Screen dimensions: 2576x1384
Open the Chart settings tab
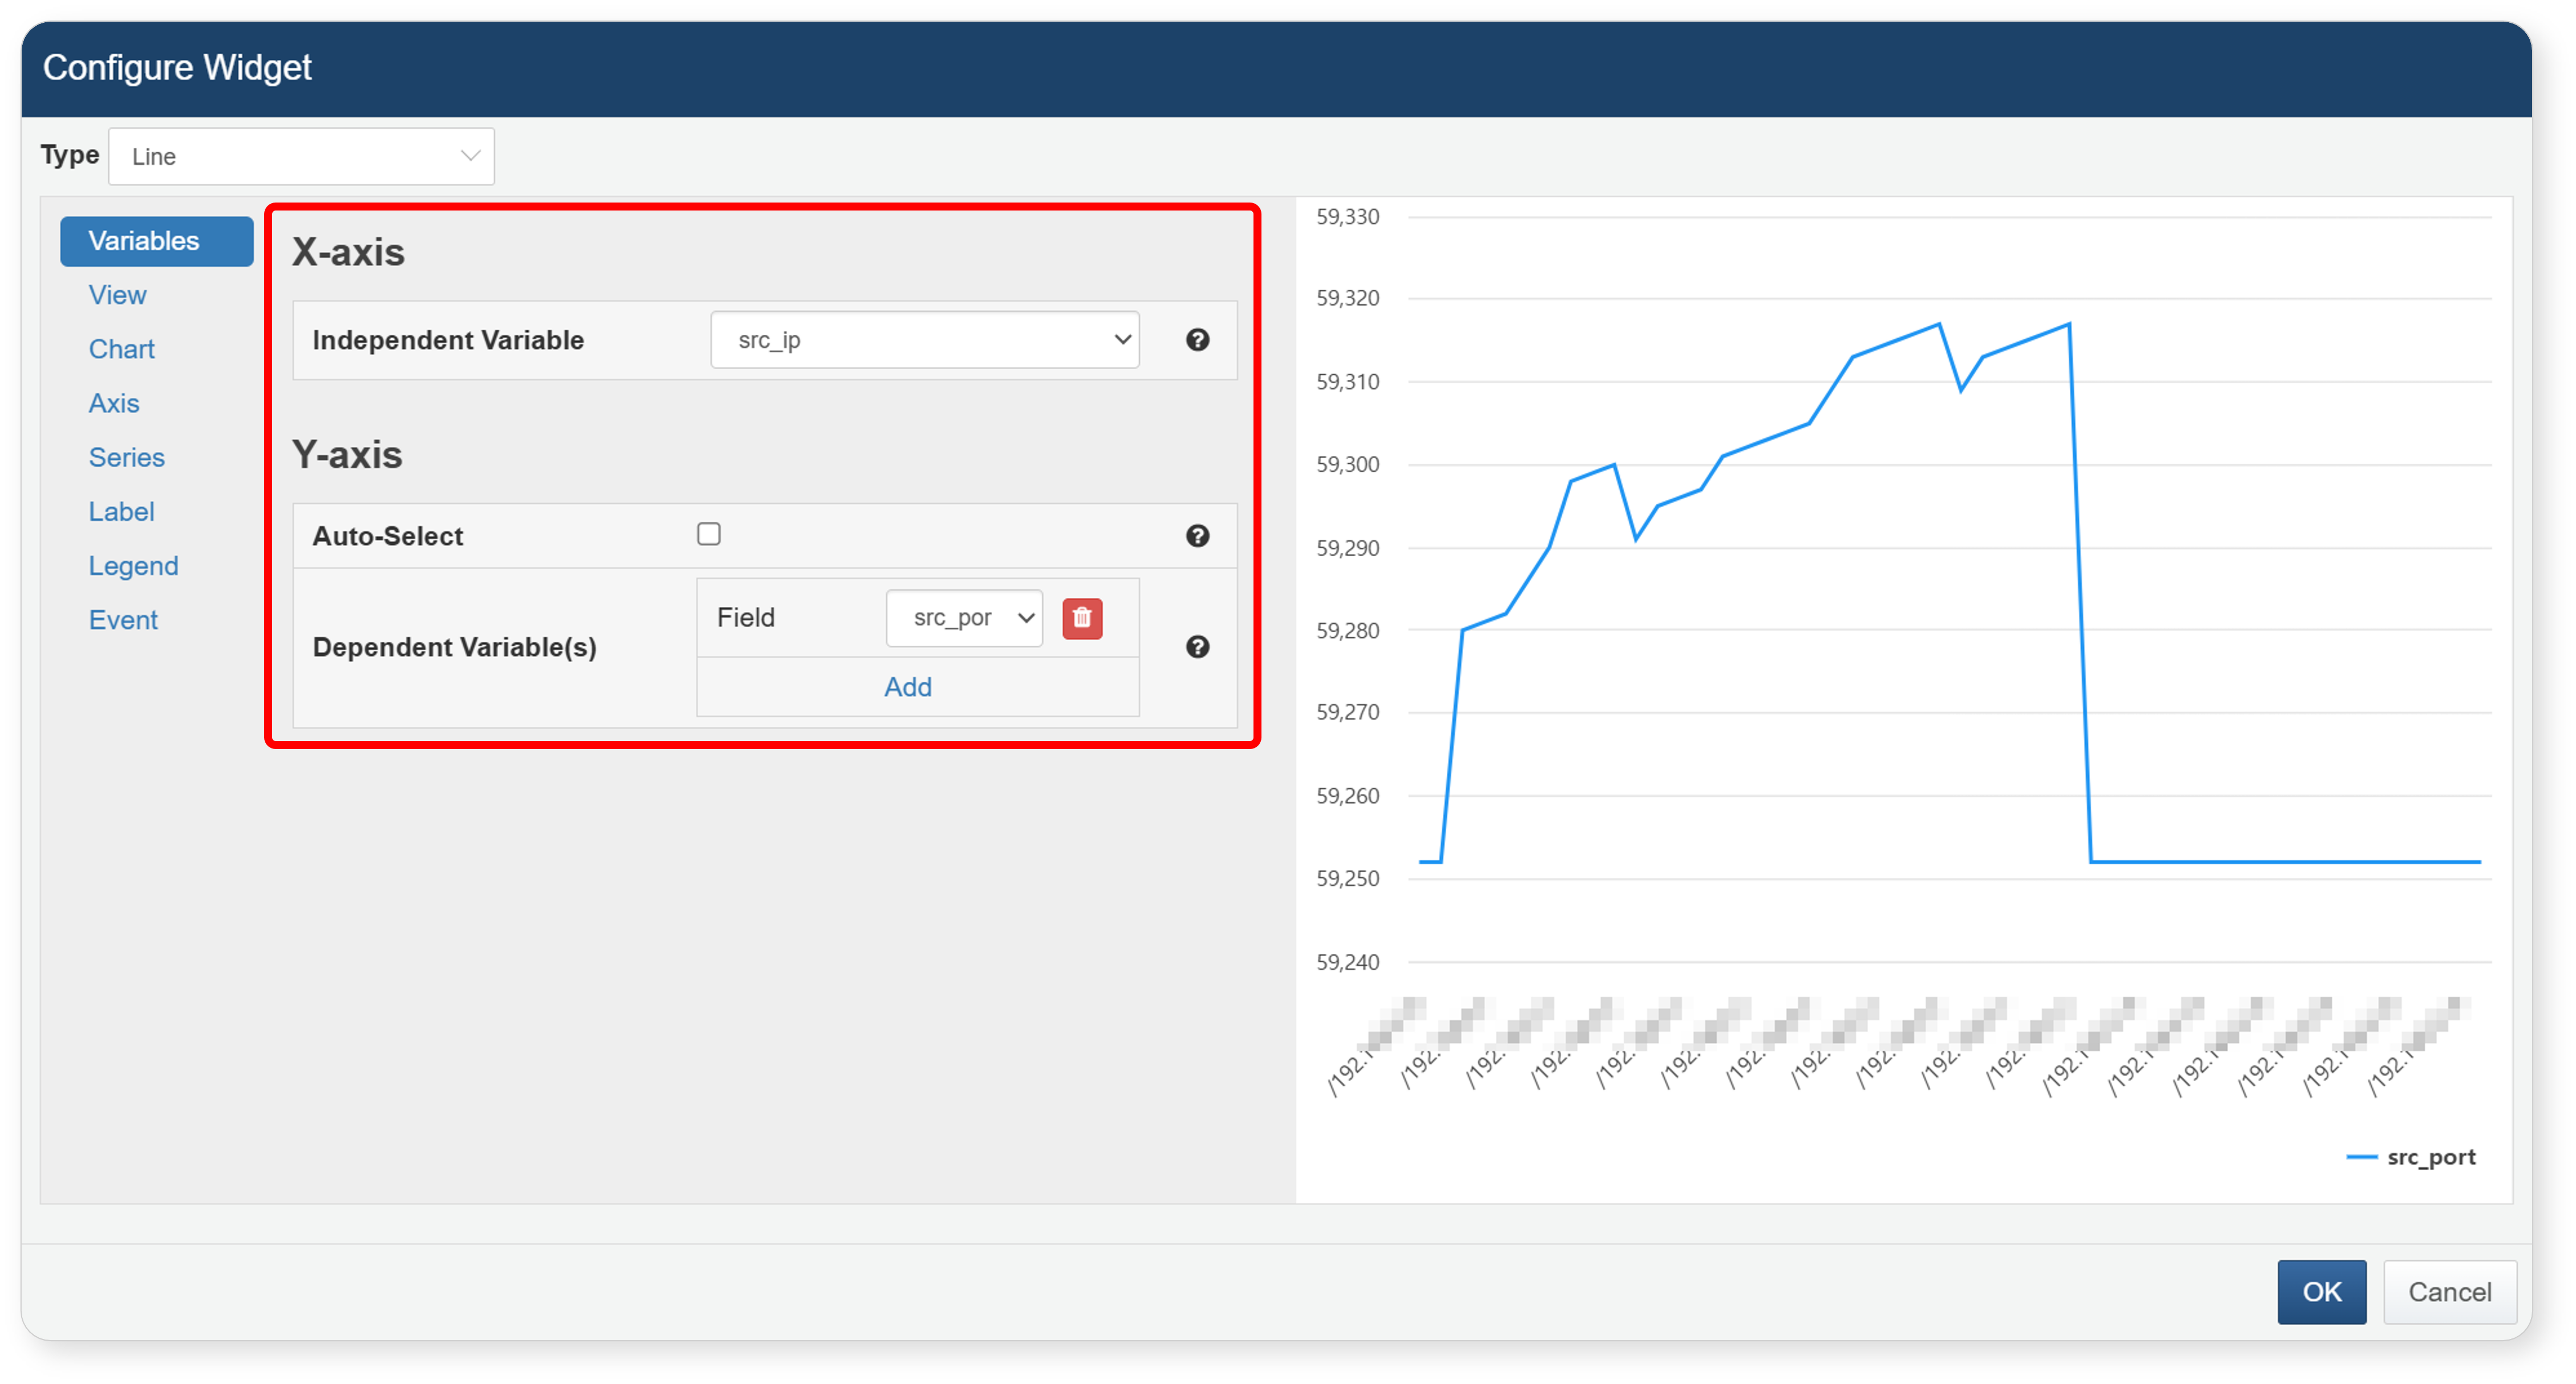pos(121,349)
